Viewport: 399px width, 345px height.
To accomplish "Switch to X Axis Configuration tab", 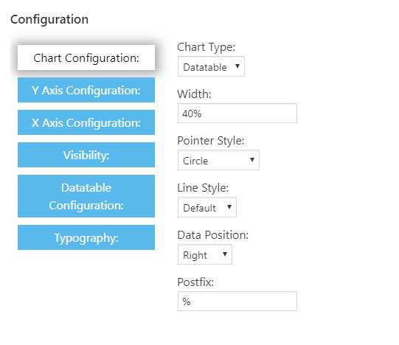I will (86, 122).
